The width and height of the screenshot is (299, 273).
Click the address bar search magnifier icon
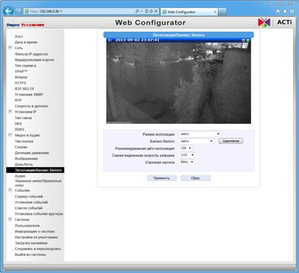pos(137,11)
